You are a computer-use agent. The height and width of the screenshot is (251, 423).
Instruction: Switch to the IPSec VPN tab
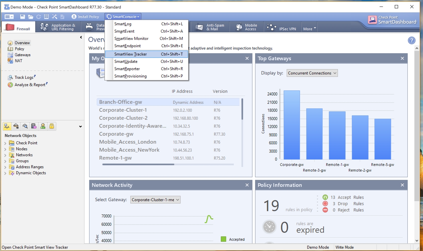click(x=282, y=27)
